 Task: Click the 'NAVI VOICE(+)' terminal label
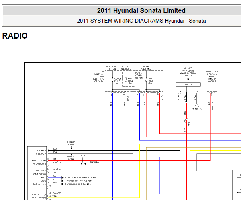click(39, 198)
